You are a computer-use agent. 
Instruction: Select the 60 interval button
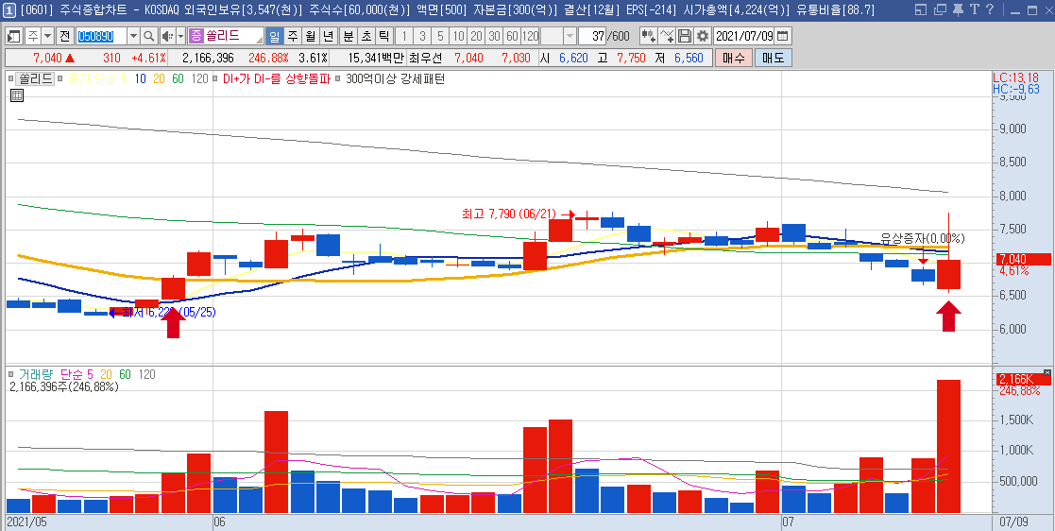pos(512,36)
